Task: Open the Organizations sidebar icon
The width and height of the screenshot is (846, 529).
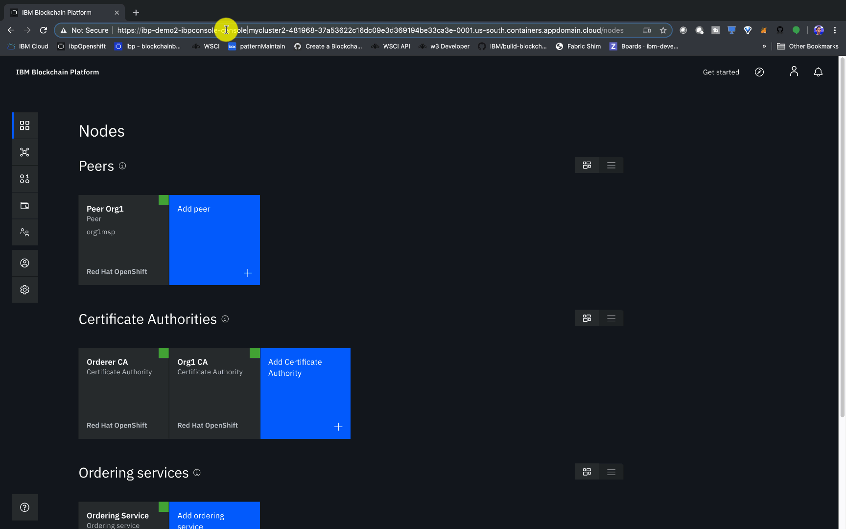Action: click(24, 232)
